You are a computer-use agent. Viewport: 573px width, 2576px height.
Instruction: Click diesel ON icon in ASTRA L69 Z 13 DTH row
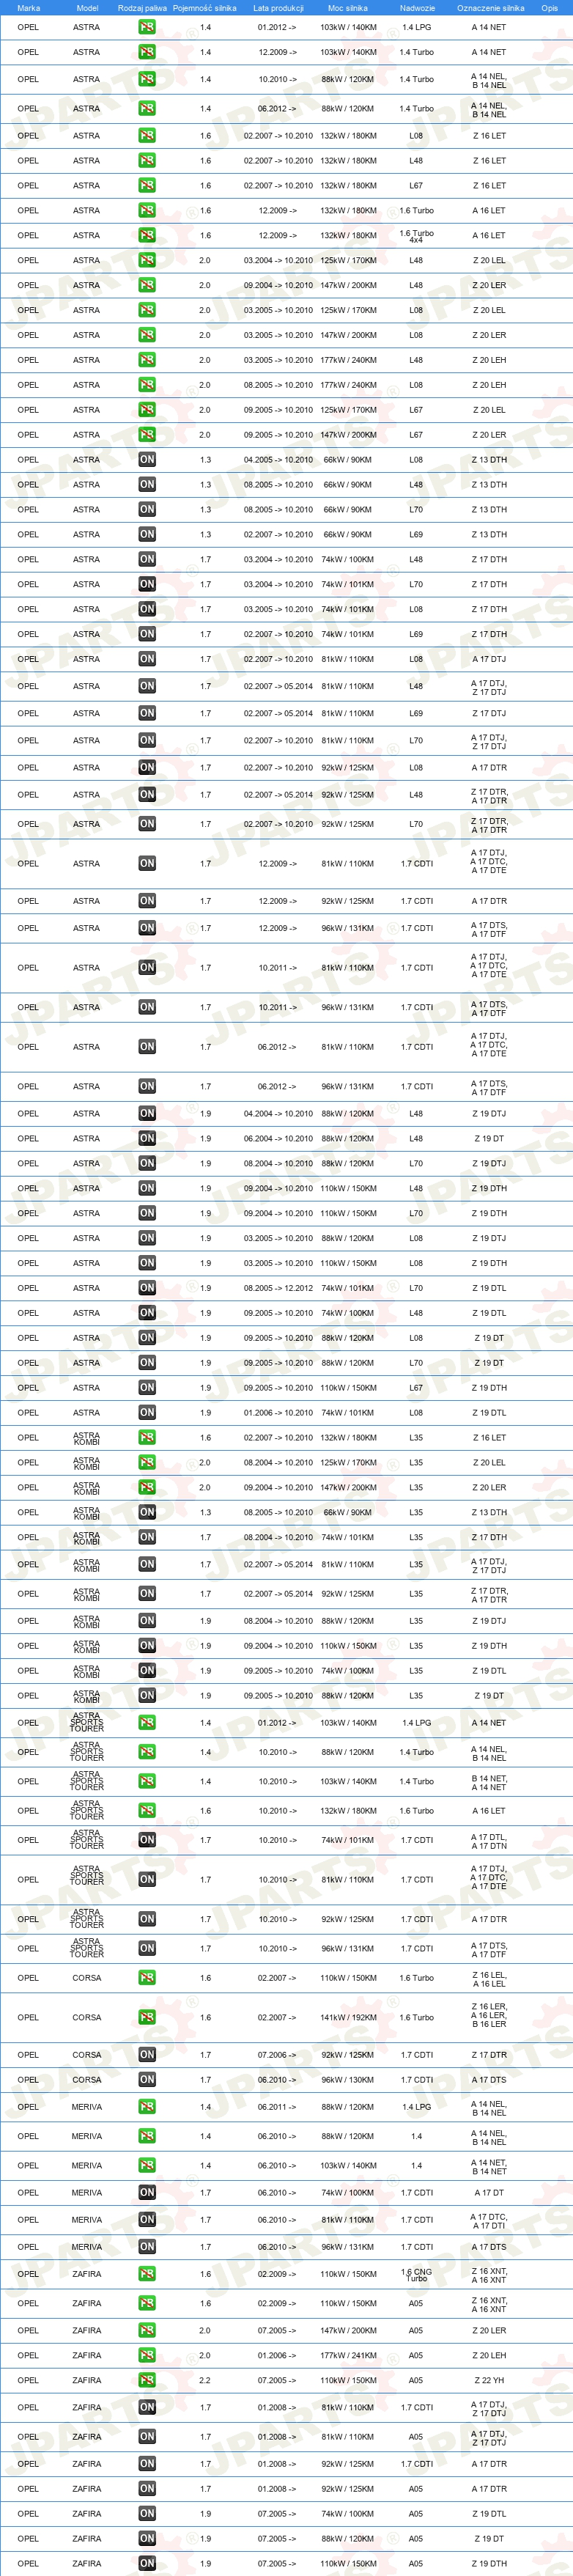(147, 534)
